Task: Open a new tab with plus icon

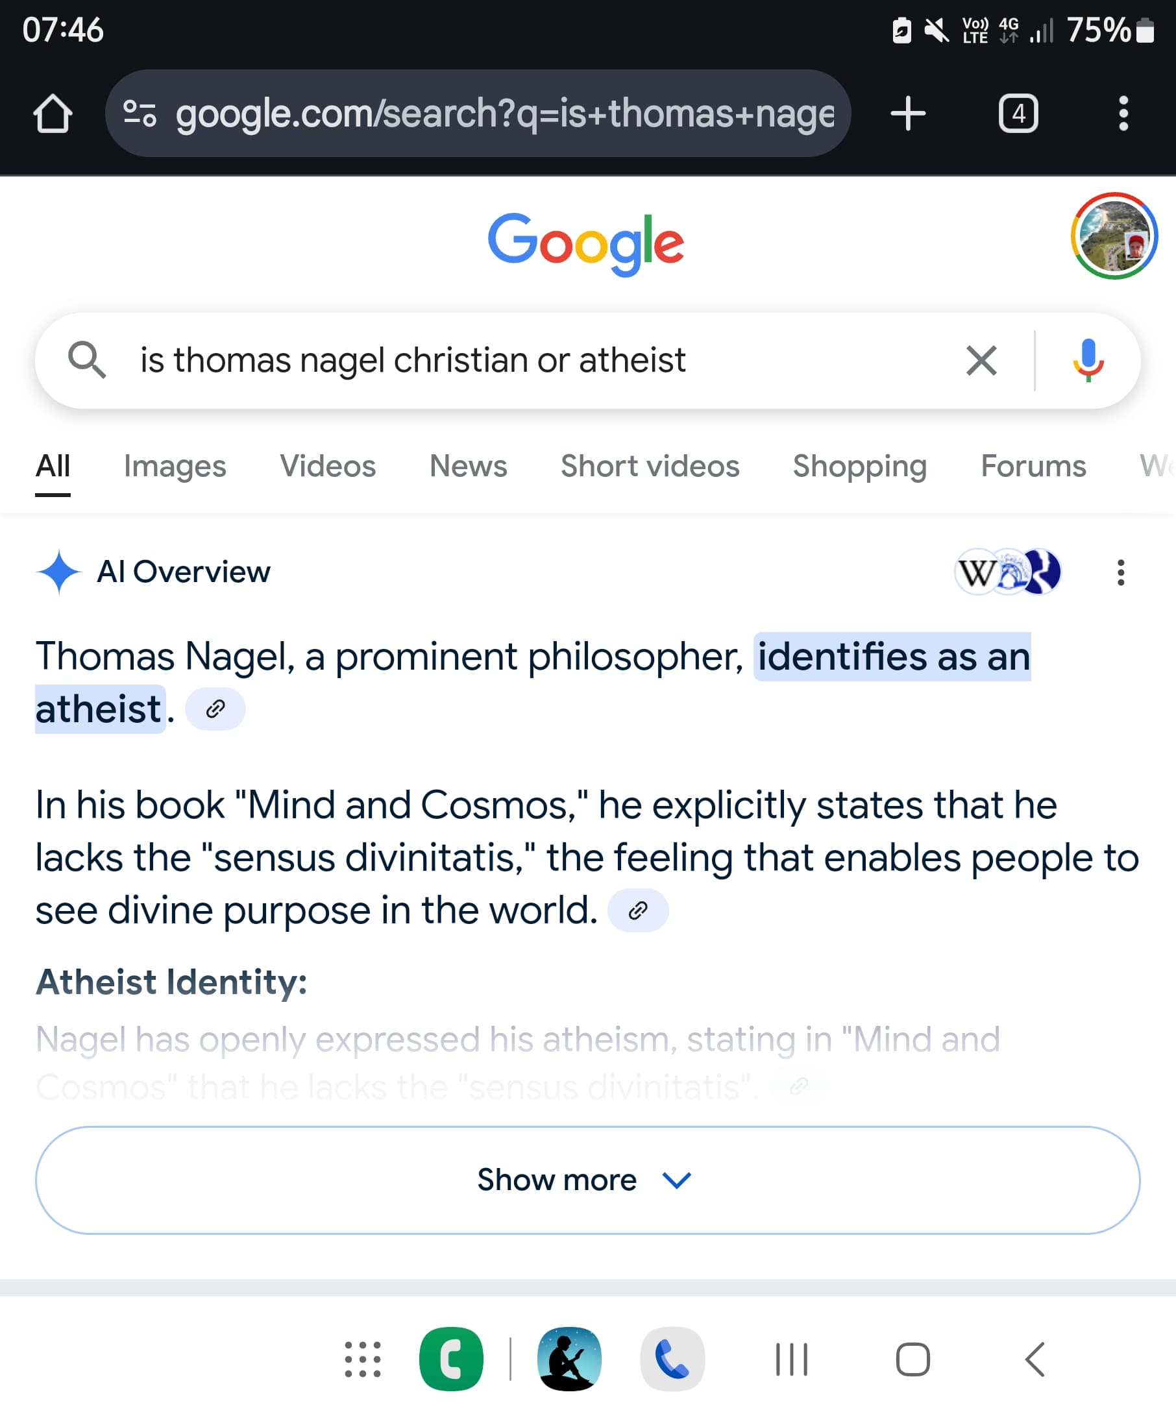Action: pyautogui.click(x=908, y=114)
